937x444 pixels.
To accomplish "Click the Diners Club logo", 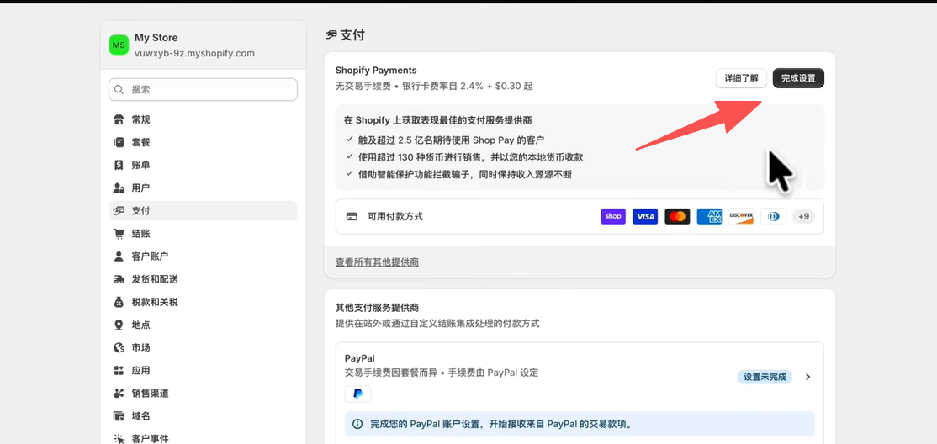I will coord(773,216).
